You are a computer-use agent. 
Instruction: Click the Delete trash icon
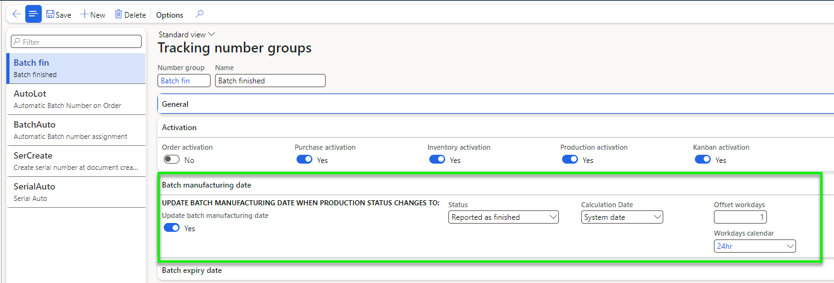point(118,14)
